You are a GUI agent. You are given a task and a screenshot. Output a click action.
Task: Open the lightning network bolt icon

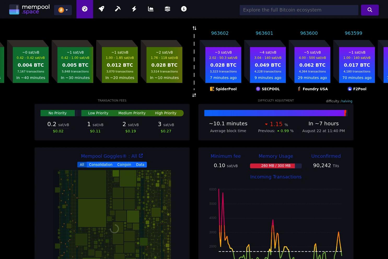pos(134,9)
